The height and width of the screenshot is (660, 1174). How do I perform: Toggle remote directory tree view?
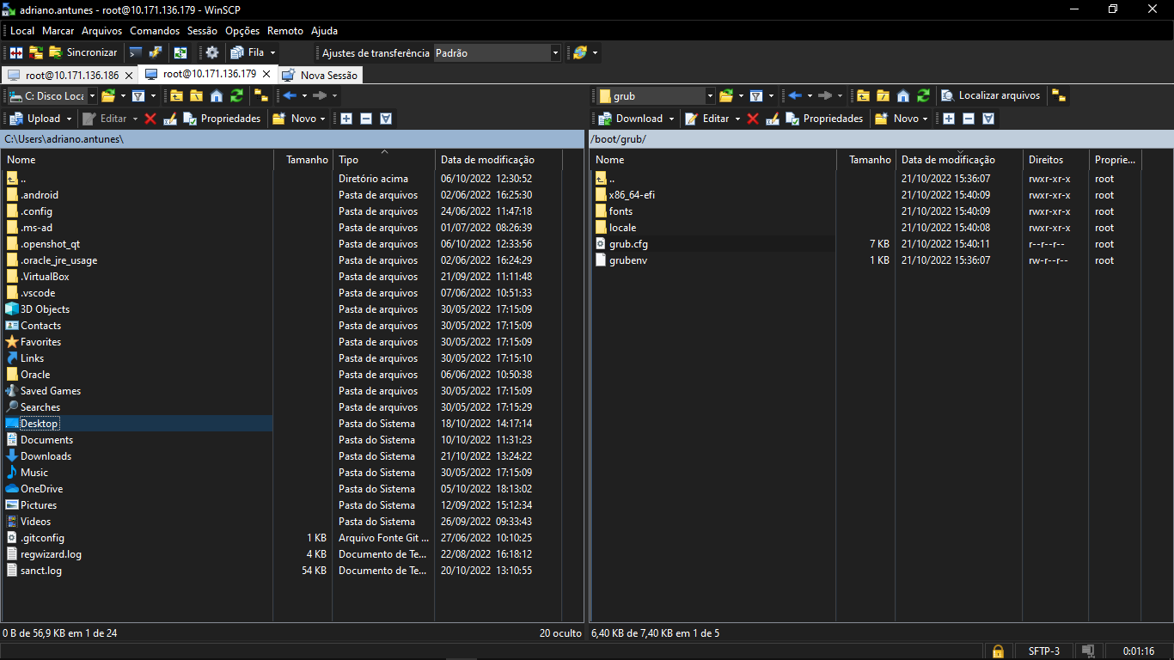1059,95
